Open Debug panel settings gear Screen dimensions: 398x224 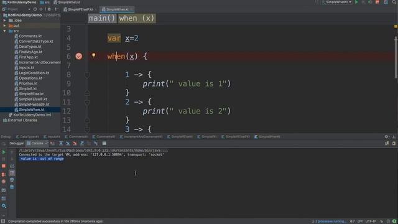click(386, 137)
